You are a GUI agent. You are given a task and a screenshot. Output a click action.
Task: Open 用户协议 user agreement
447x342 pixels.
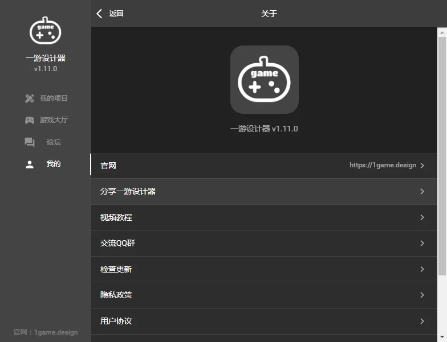tap(264, 321)
